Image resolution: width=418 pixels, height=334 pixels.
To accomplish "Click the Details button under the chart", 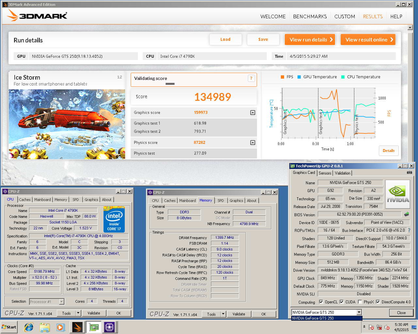I will click(389, 151).
